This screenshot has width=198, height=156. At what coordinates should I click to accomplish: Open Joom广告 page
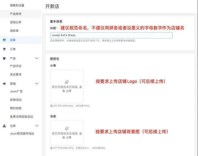[x=16, y=91]
